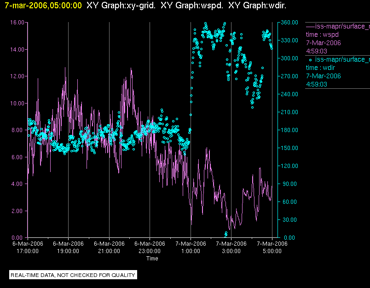
Task: Click the 60.00 wind direction axis label
Action: tap(290, 202)
